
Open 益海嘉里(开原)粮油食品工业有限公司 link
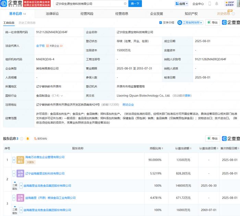[50, 198]
